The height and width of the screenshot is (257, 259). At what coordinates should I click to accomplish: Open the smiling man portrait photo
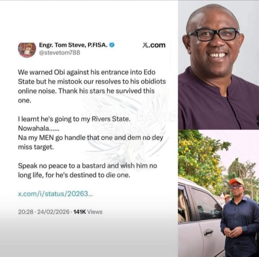click(218, 65)
